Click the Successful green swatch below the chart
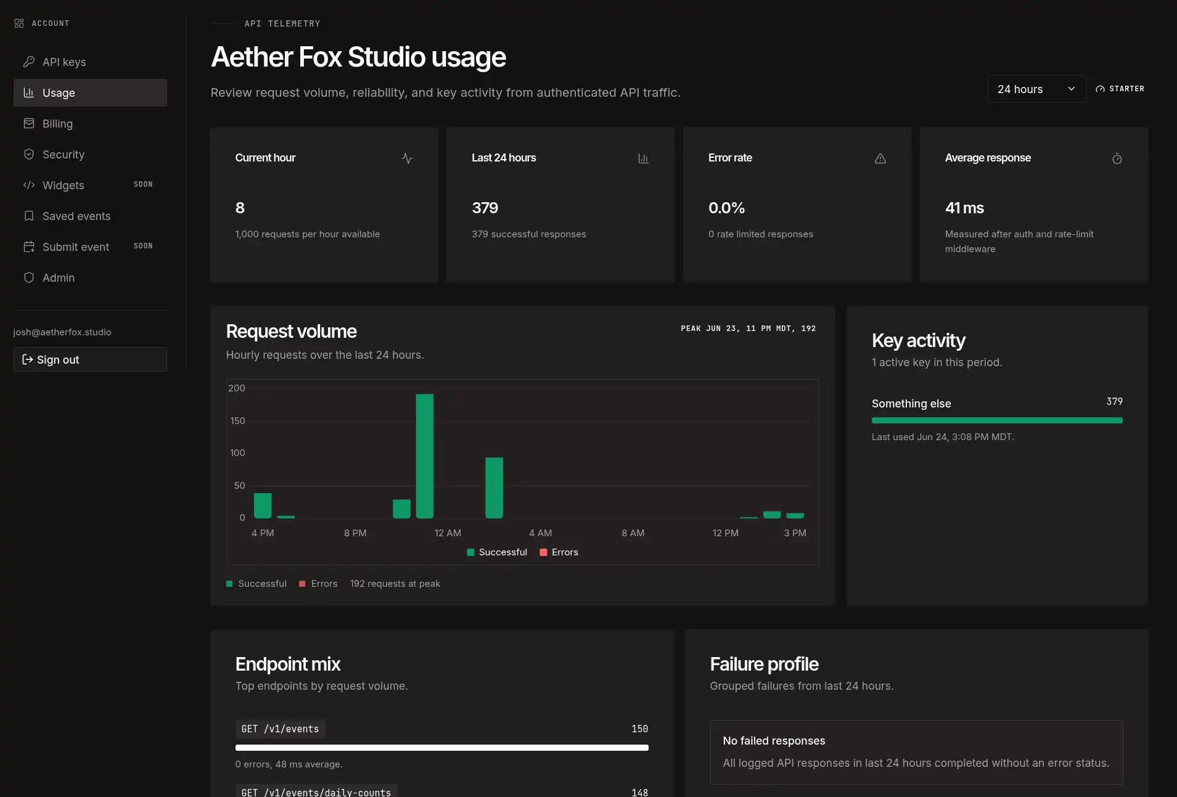This screenshot has width=1177, height=797. [229, 584]
